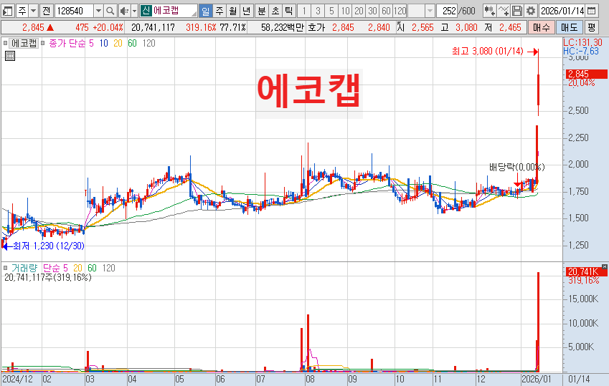Select the 30 interval button

372,11
